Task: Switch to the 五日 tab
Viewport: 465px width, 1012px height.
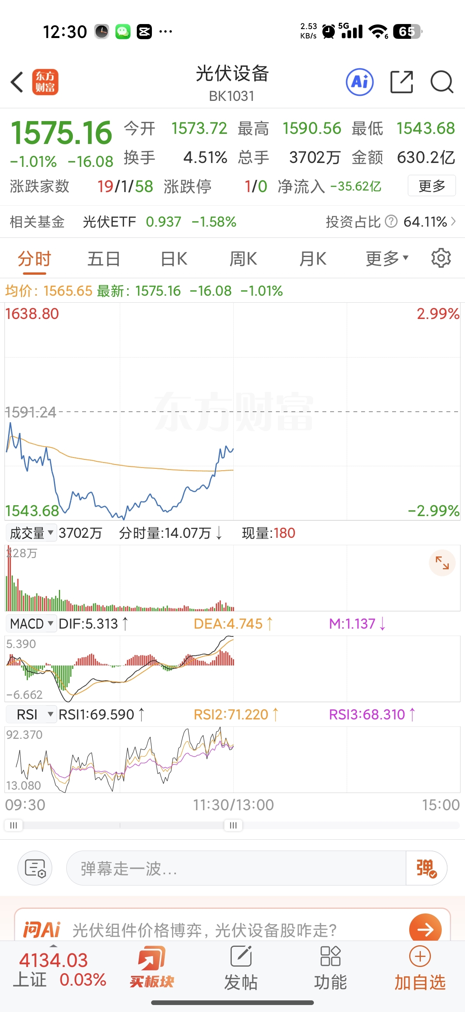Action: click(x=104, y=258)
